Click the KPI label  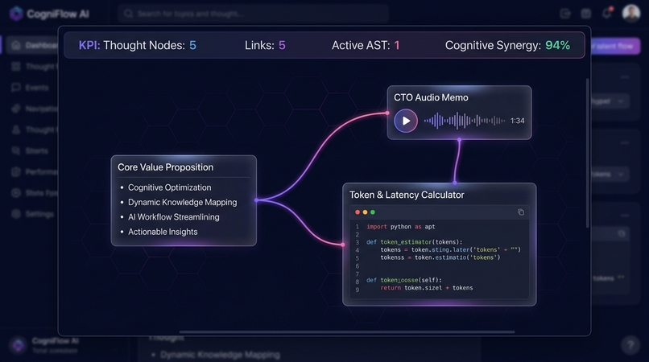[x=89, y=45]
